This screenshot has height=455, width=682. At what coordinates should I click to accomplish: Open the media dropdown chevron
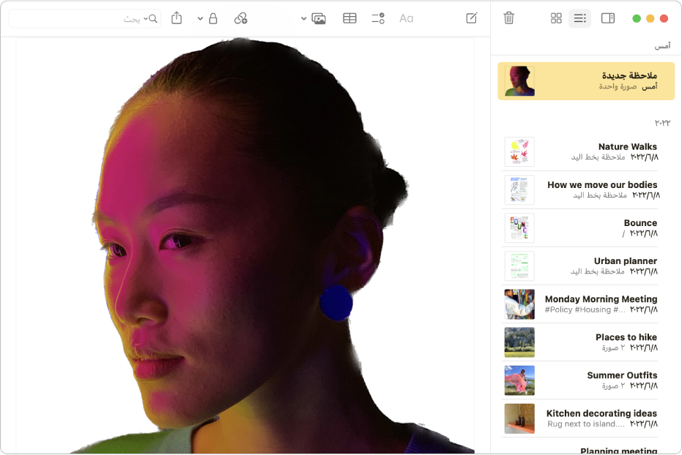[x=304, y=18]
